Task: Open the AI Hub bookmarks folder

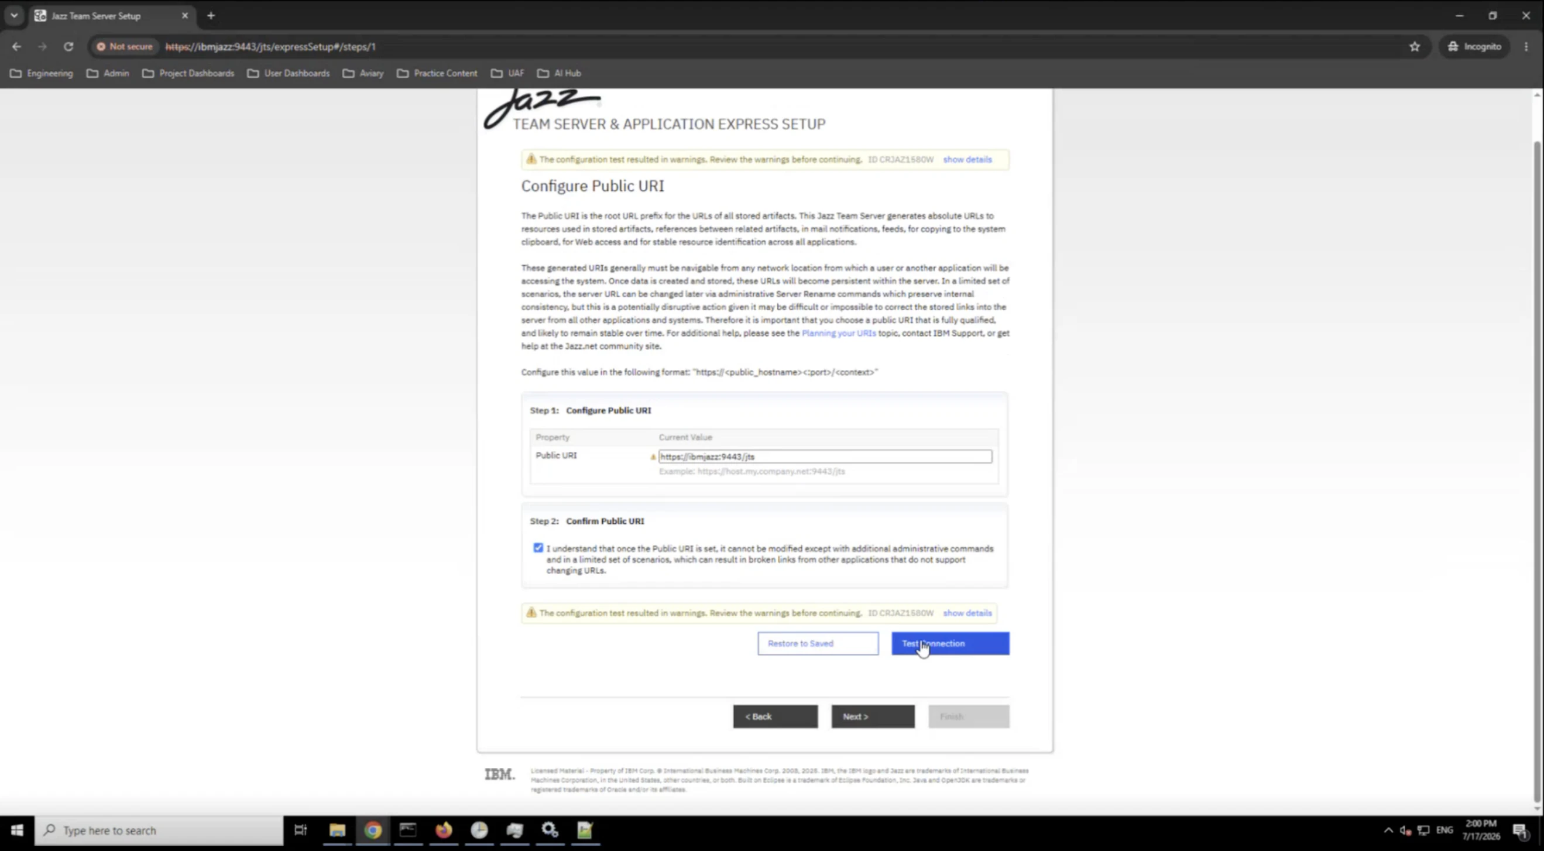Action: coord(559,73)
